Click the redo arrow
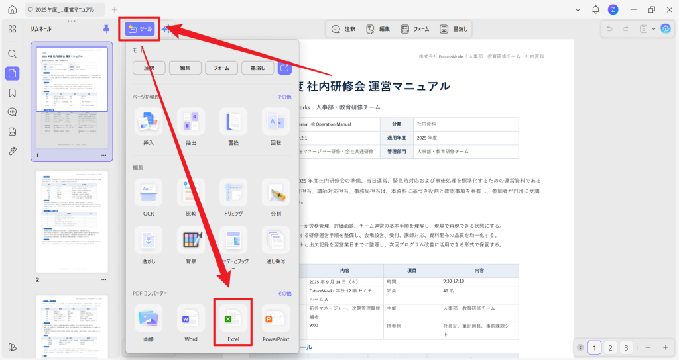The width and height of the screenshot is (679, 360). click(x=625, y=29)
